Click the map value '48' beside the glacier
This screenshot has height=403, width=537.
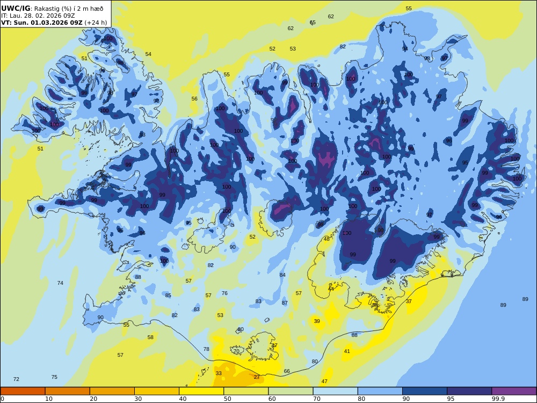click(x=326, y=239)
